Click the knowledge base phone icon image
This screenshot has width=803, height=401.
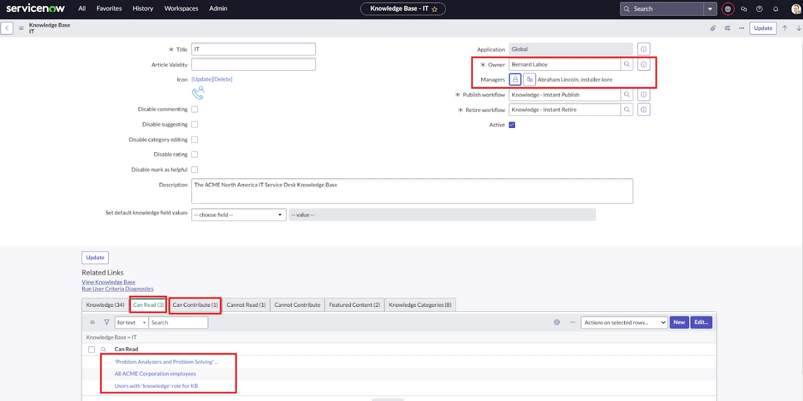coord(198,93)
